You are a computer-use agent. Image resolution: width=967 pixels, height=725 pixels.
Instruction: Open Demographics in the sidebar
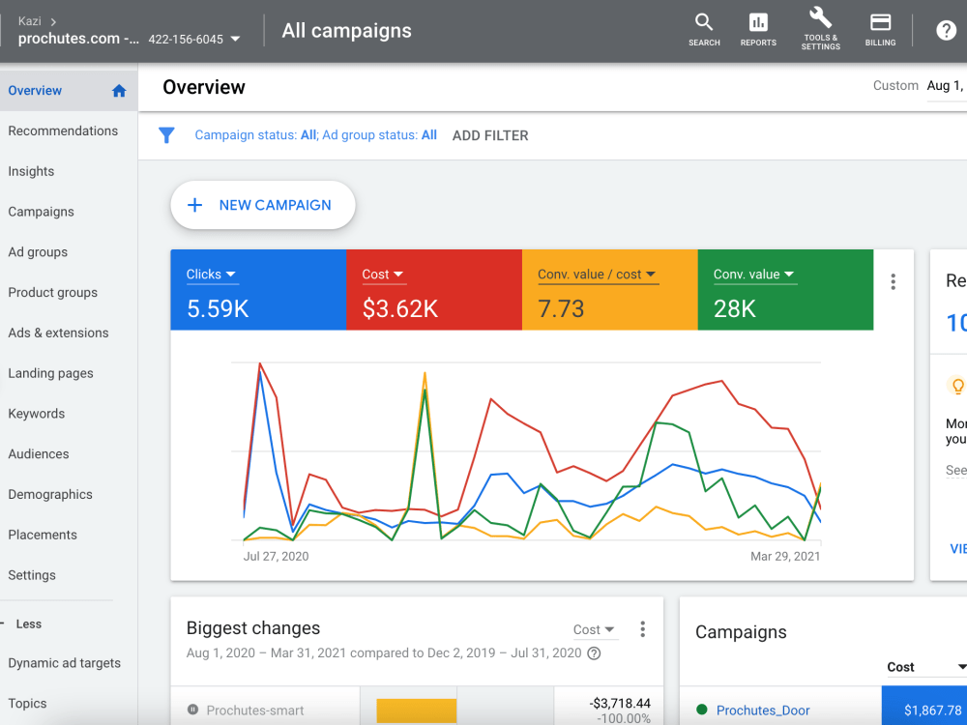(x=50, y=494)
